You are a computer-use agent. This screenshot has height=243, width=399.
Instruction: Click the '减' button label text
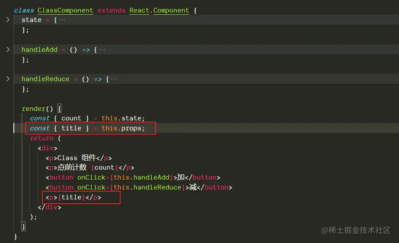tap(193, 187)
